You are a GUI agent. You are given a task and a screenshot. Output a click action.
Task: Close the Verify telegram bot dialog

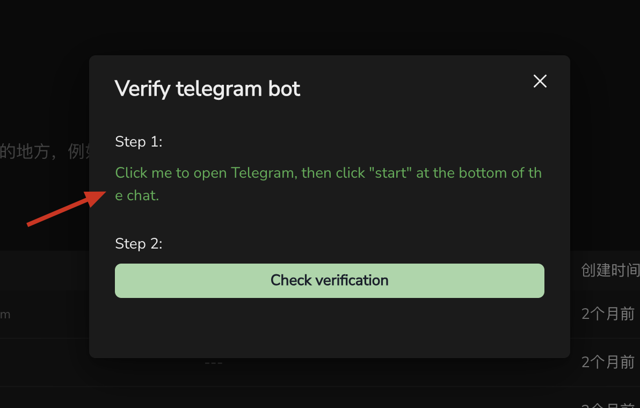coord(540,81)
